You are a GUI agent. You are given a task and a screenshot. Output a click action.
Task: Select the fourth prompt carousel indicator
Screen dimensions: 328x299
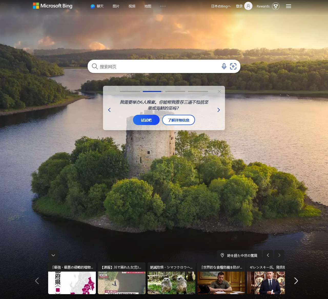(198, 91)
